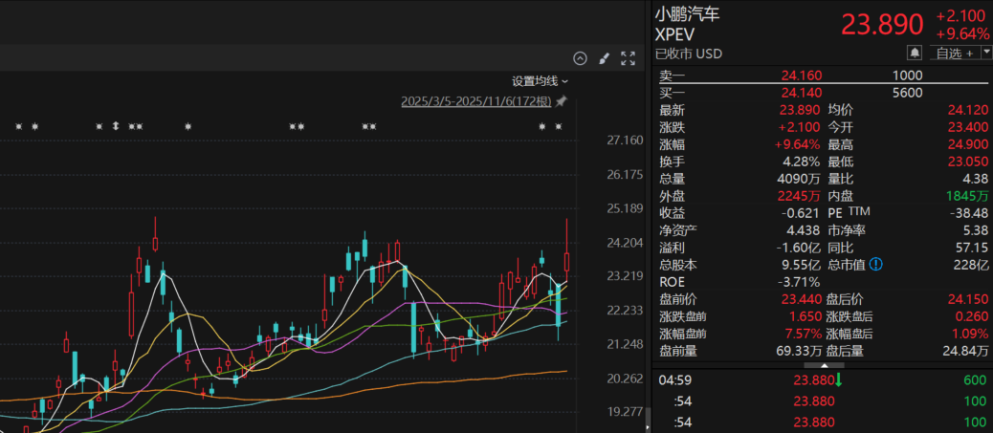
Task: Click the 买一 bid price row
Action: (823, 93)
